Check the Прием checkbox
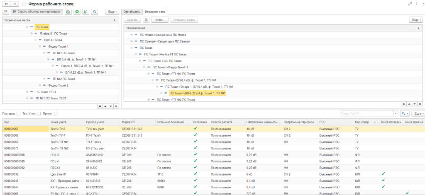 (x=56, y=113)
